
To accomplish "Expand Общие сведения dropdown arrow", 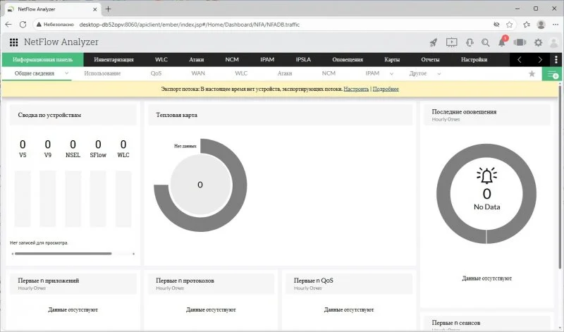I will click(x=66, y=73).
